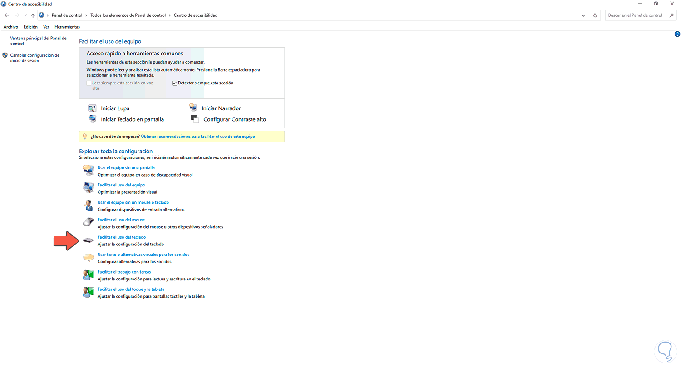The height and width of the screenshot is (368, 681).
Task: Open 'Ventana principal del Panel de control'
Action: click(38, 41)
